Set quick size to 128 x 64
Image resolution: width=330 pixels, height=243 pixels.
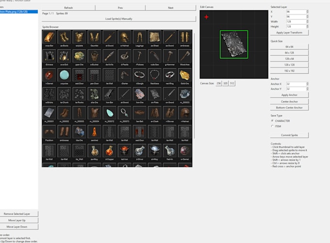289,59
